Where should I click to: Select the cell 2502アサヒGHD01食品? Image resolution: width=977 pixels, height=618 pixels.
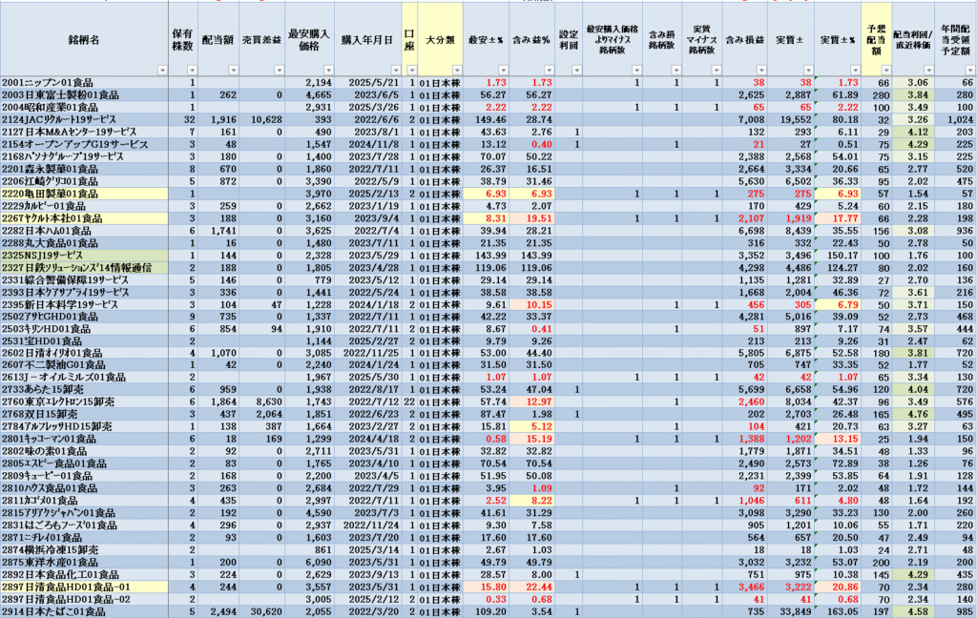coord(84,317)
